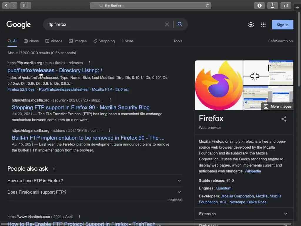Open options for trishtech.com result
The width and height of the screenshot is (301, 226).
79,217
